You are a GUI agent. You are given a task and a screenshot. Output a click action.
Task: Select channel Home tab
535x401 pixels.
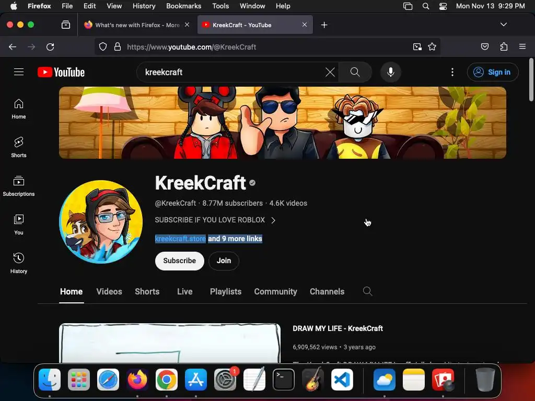pos(71,291)
